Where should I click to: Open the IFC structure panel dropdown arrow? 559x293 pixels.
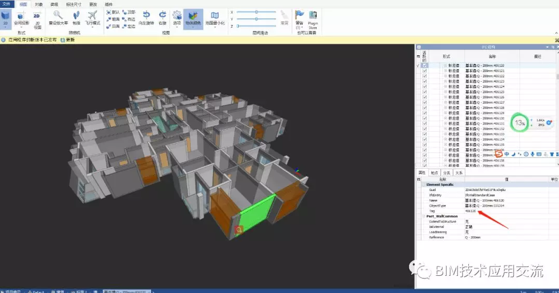547,47
